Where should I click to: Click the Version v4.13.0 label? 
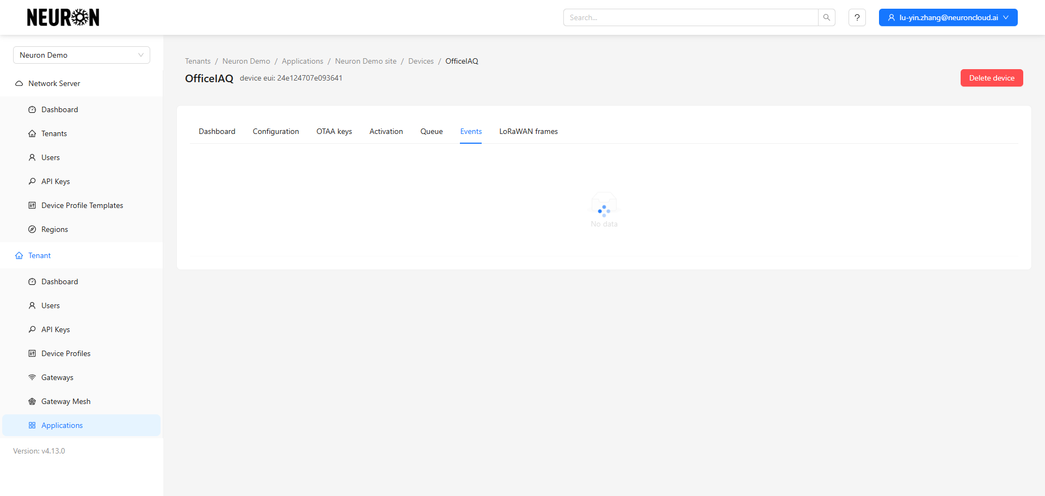point(39,451)
